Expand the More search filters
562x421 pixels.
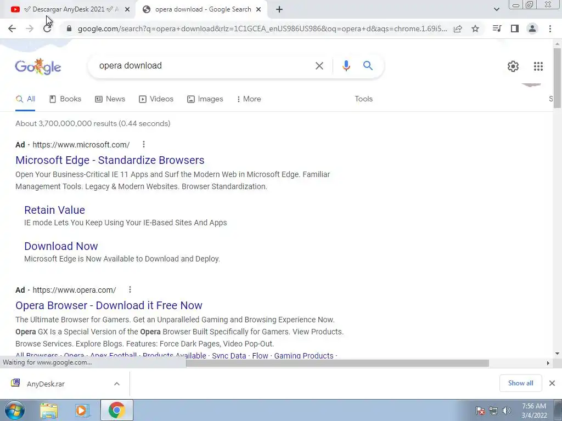coord(249,99)
